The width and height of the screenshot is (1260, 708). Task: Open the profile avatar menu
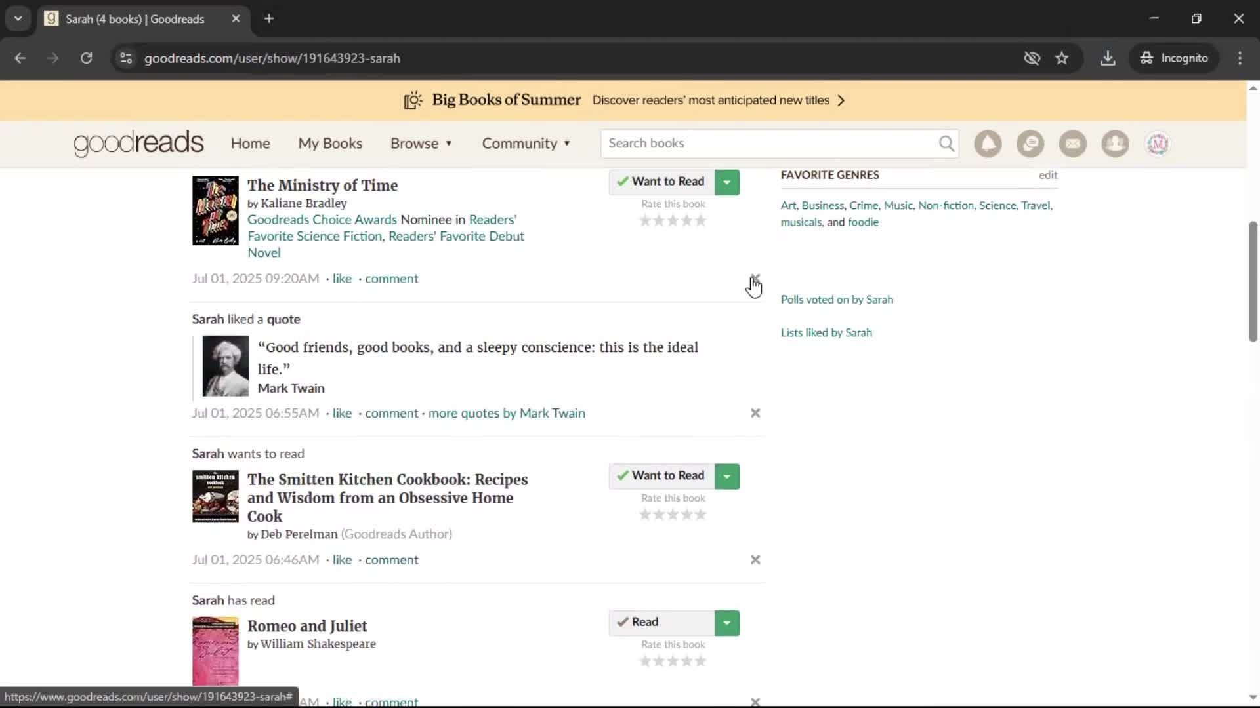[x=1158, y=144]
